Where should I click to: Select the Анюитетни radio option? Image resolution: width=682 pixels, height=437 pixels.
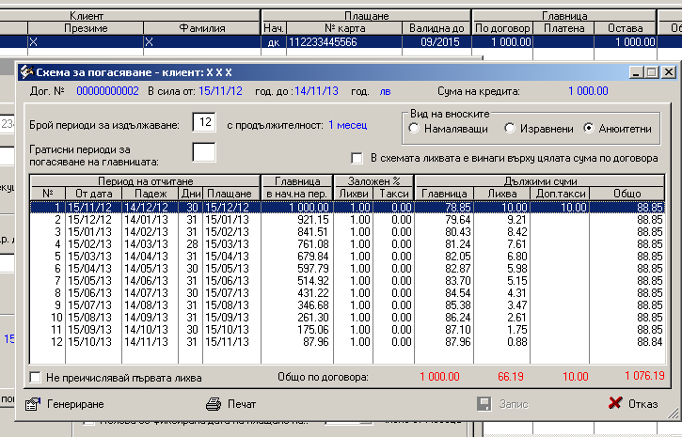(x=589, y=128)
